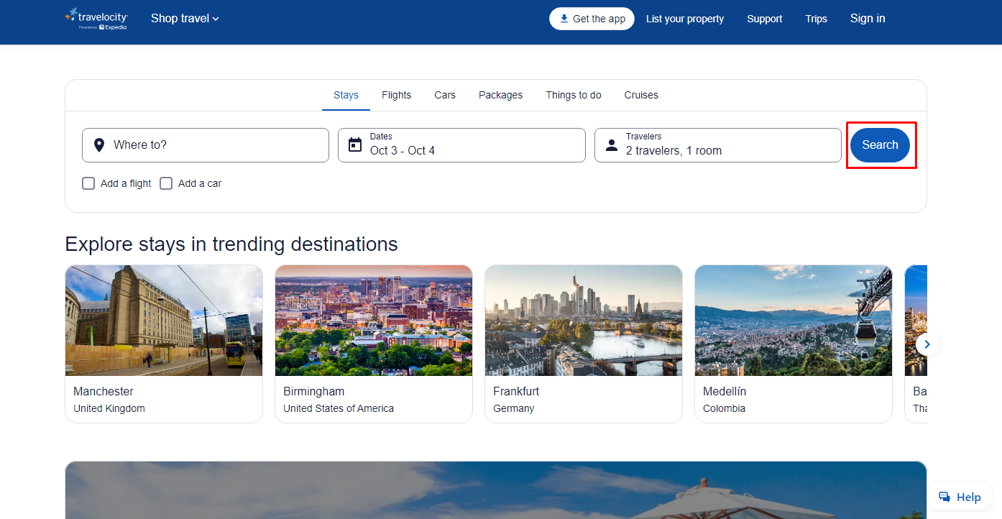Enable the Add a flight checkbox
1002x519 pixels.
88,183
